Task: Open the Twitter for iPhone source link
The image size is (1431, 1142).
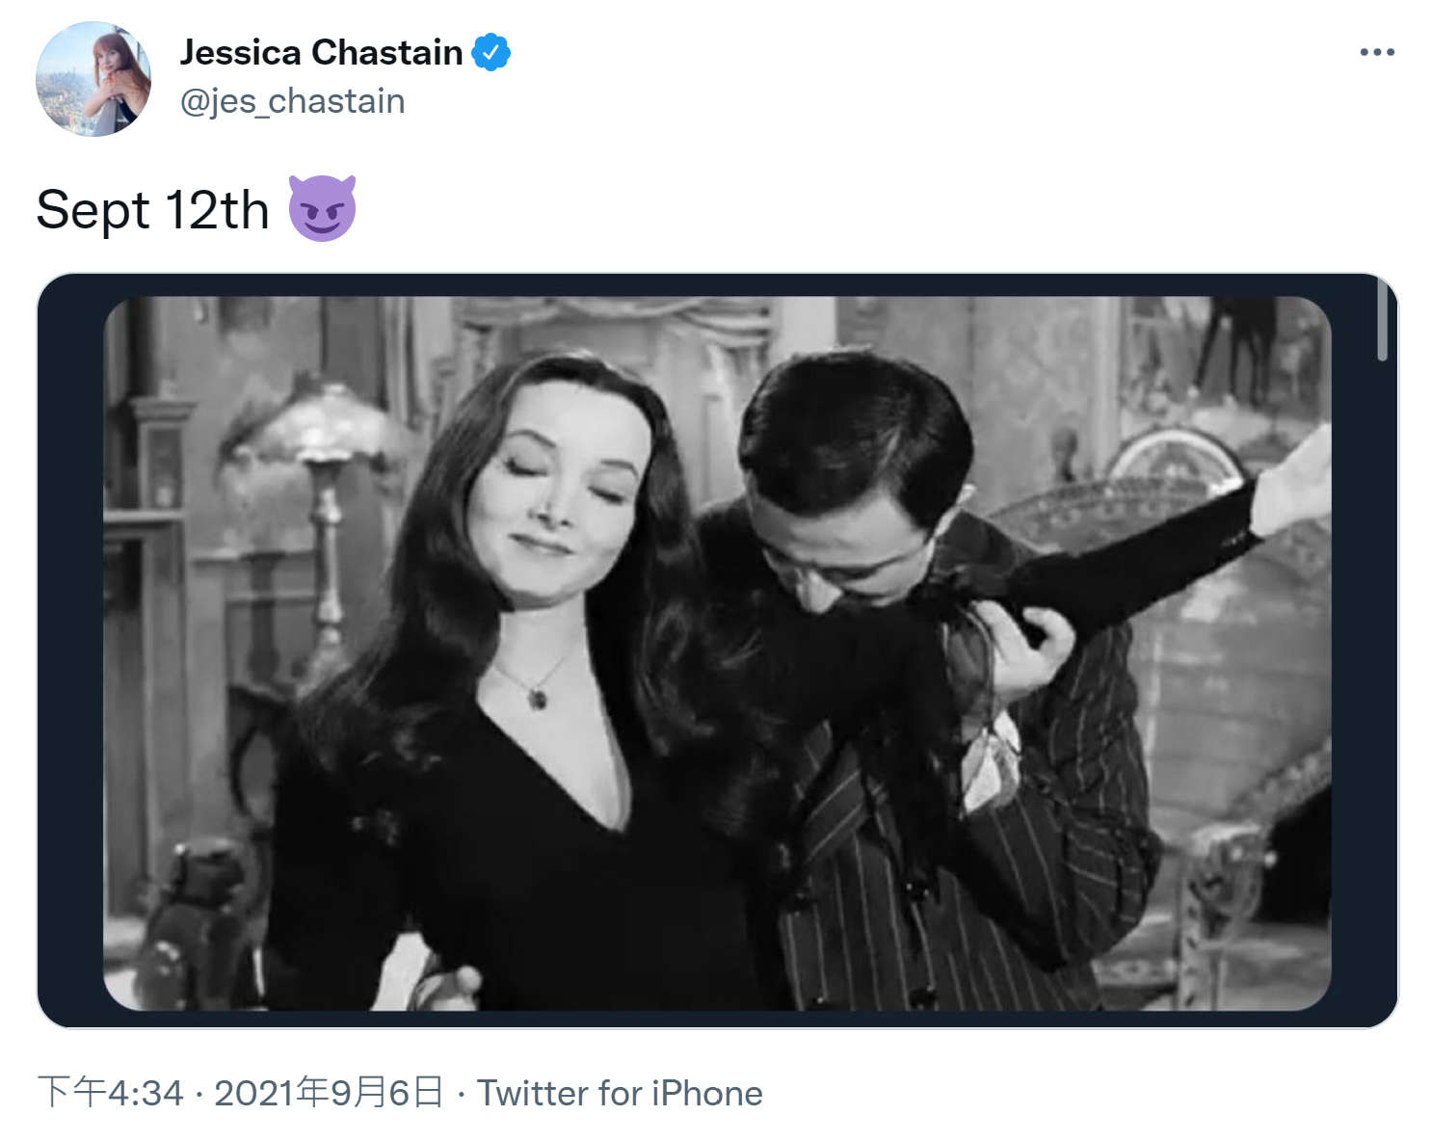Action: click(x=620, y=1093)
